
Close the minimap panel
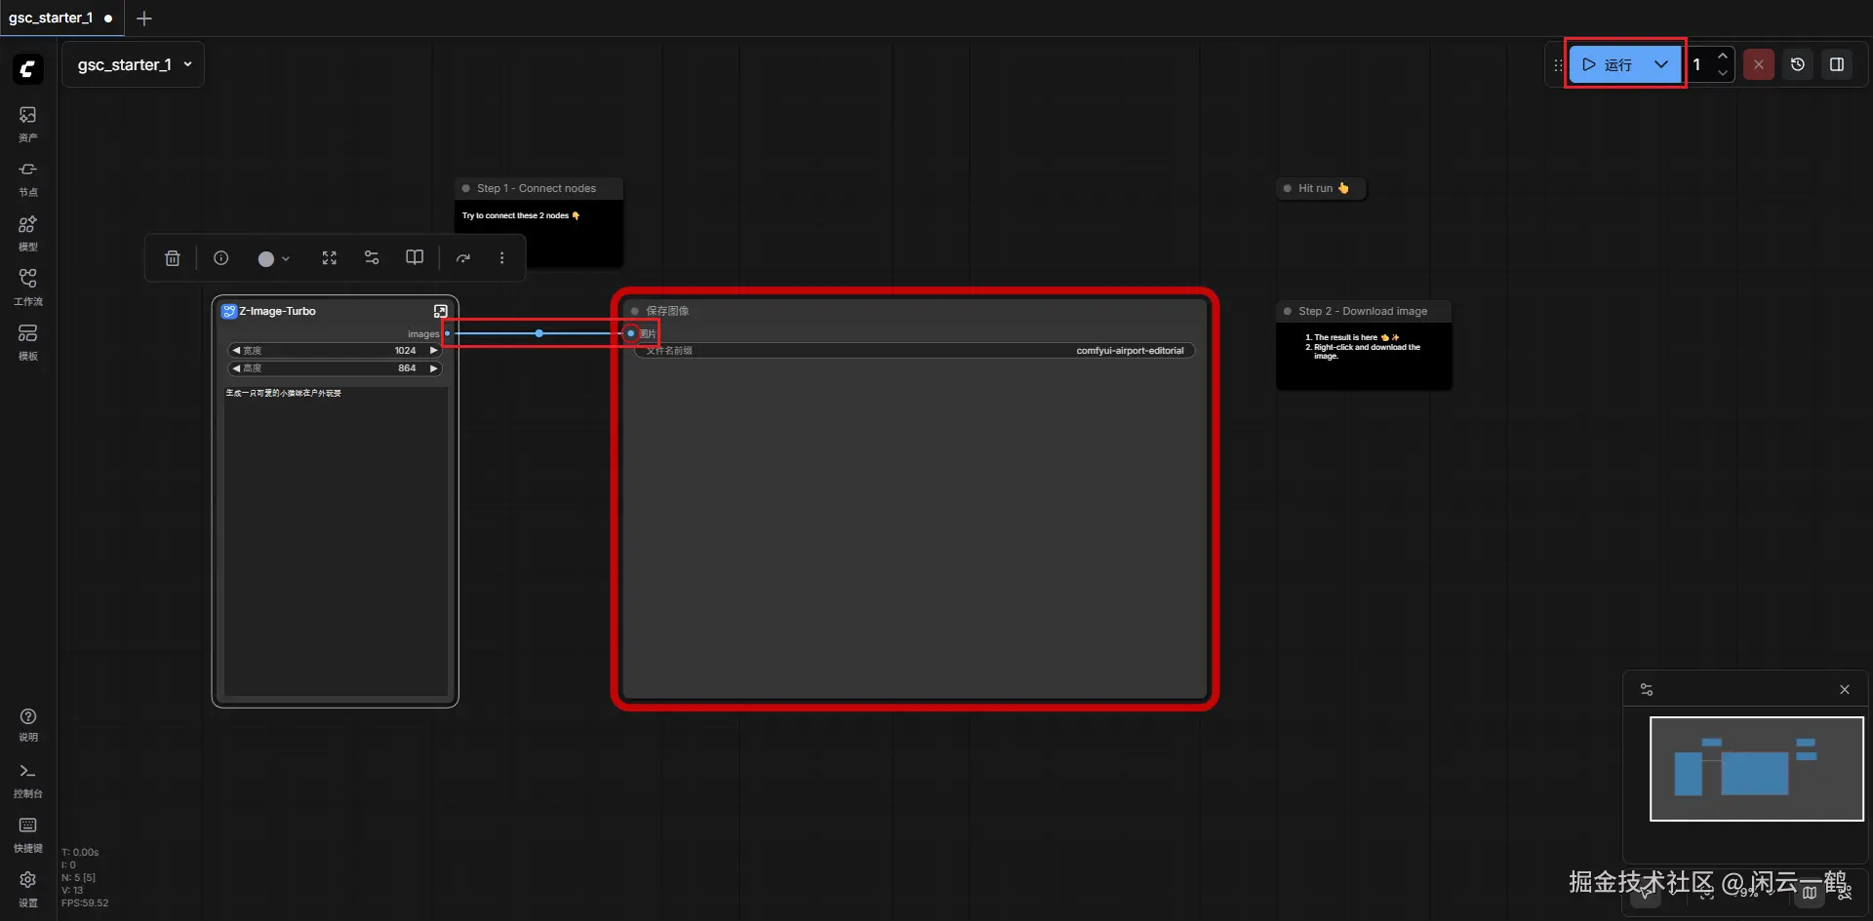coord(1845,689)
